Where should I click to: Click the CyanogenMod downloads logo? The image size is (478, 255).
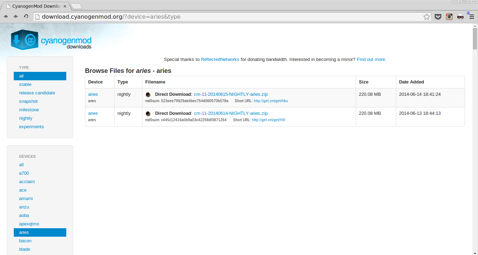(51, 40)
